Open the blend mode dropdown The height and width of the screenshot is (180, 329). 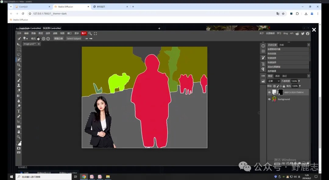[x=274, y=81]
